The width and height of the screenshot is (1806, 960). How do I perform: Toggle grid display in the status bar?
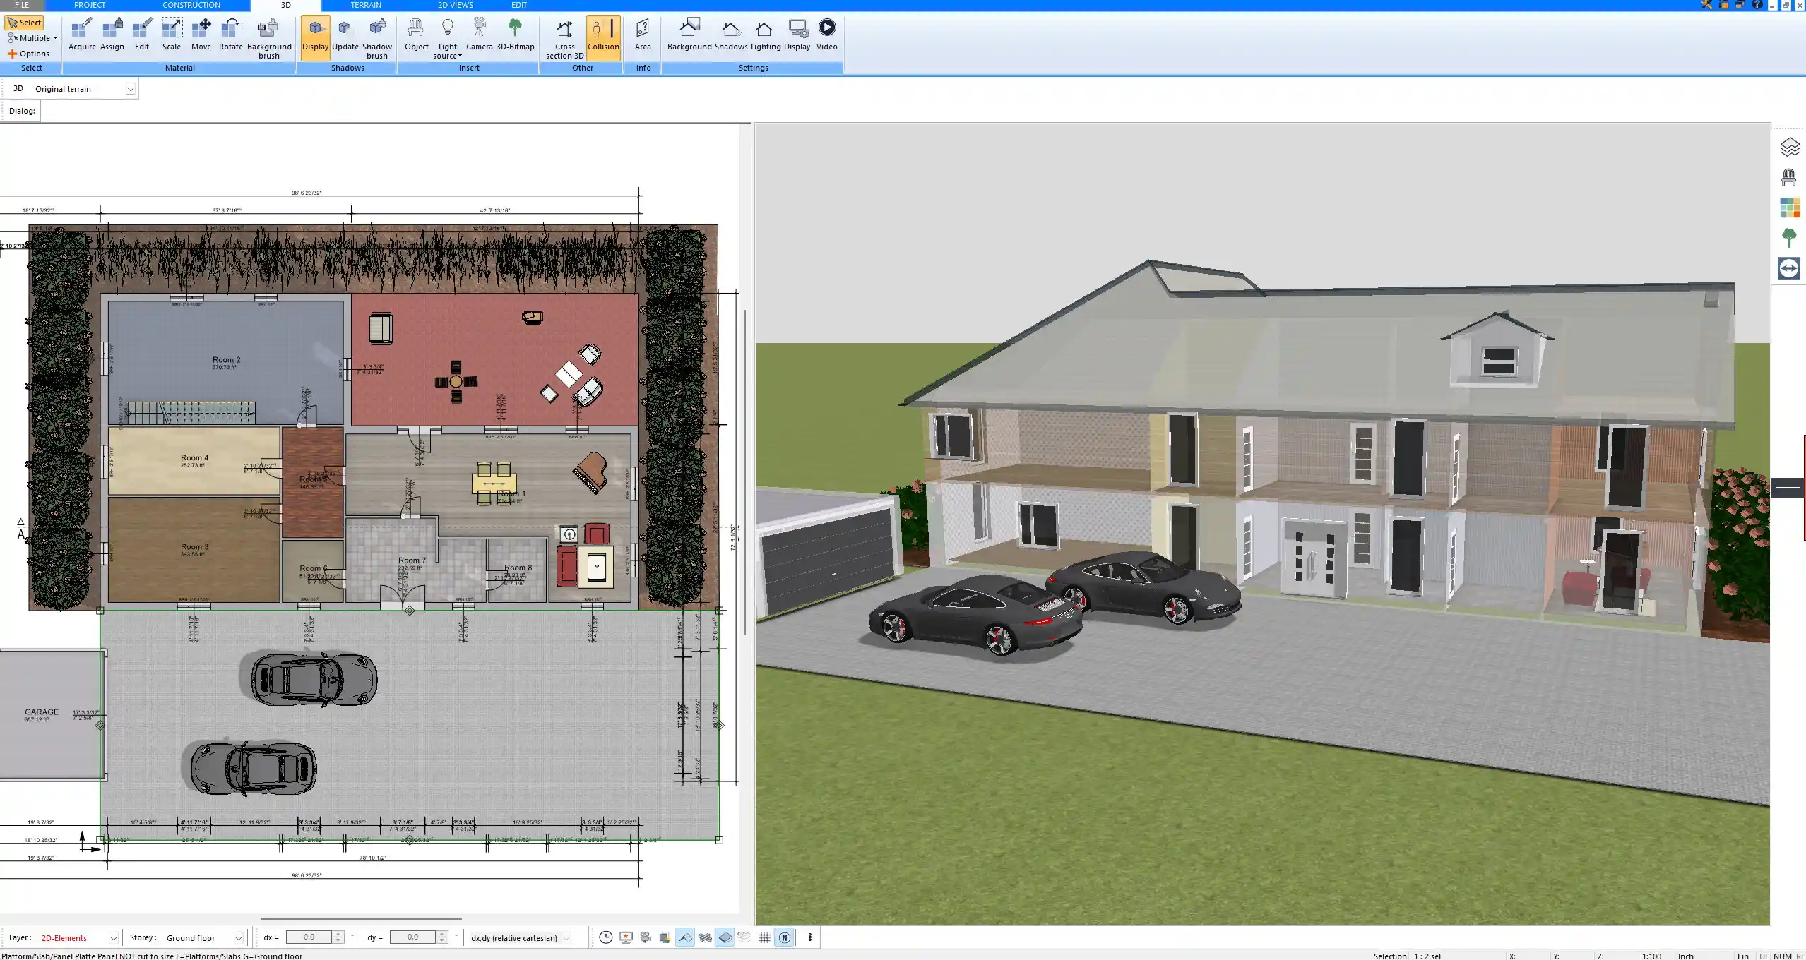(x=764, y=937)
